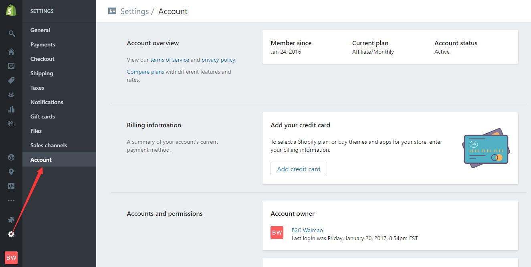Open B2C Waimao account owner link
The image size is (531, 267).
[307, 230]
